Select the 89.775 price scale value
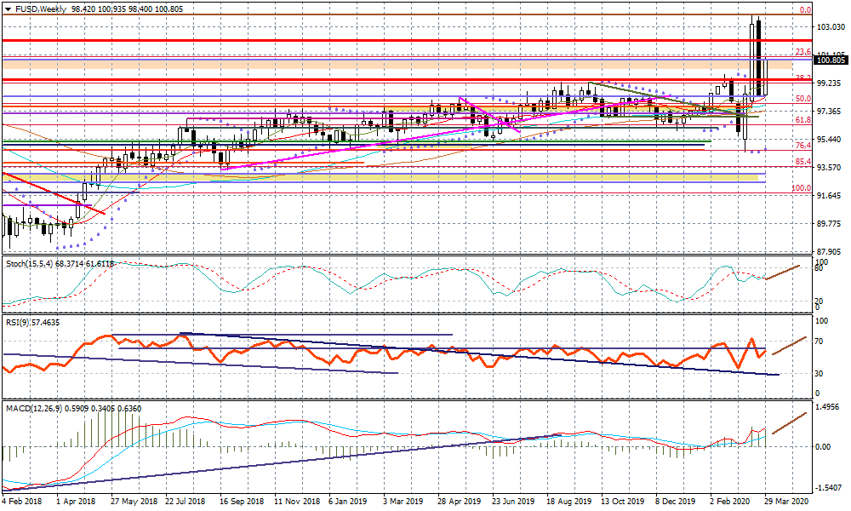Image resolution: width=851 pixels, height=511 pixels. [x=831, y=224]
